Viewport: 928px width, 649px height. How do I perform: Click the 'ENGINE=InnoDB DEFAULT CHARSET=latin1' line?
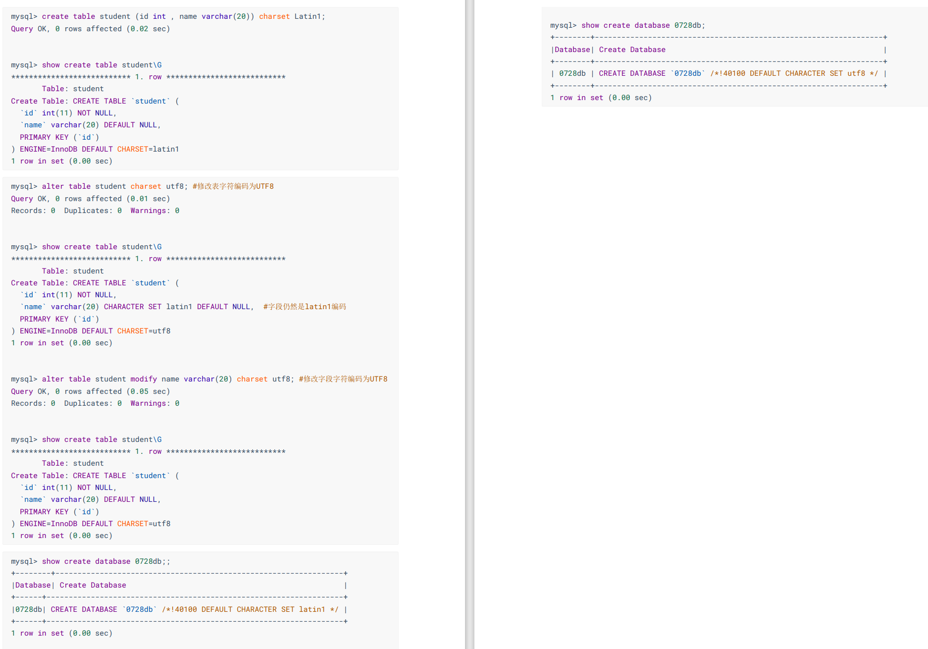[x=95, y=149]
